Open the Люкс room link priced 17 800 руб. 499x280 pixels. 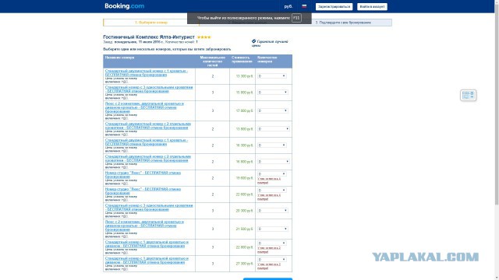click(144, 107)
